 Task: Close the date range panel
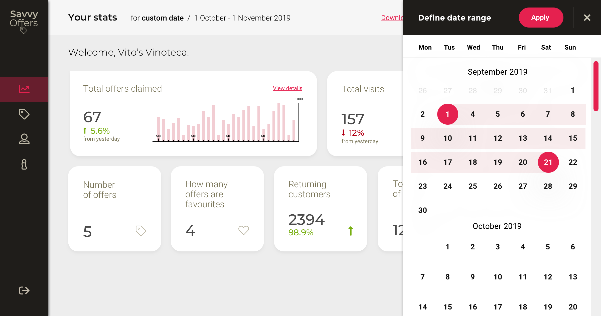click(x=587, y=18)
